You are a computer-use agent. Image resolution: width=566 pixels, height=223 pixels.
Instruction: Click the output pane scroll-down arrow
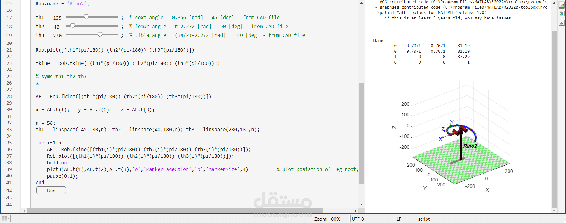554,210
